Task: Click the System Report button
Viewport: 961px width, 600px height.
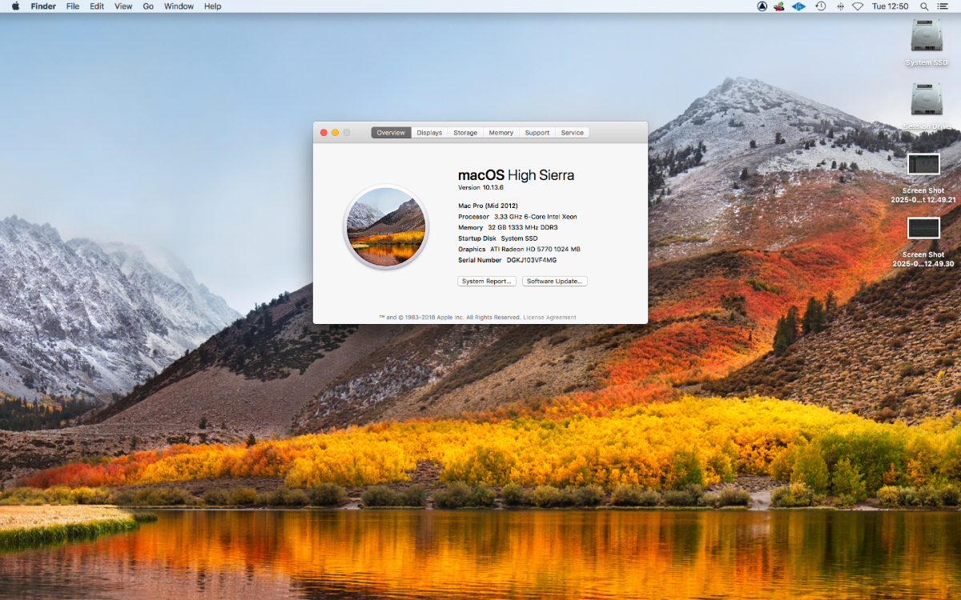Action: 487,282
